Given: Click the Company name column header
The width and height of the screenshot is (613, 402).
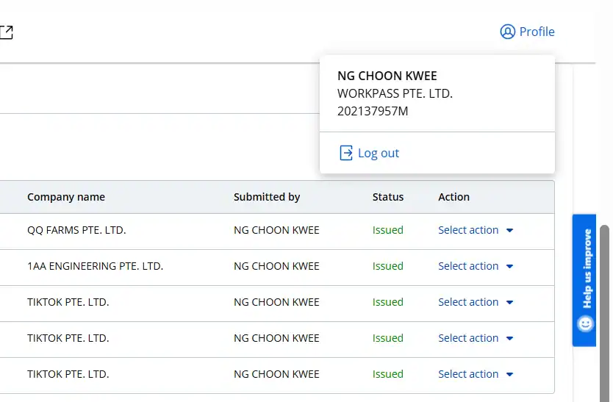Looking at the screenshot, I should tap(66, 197).
